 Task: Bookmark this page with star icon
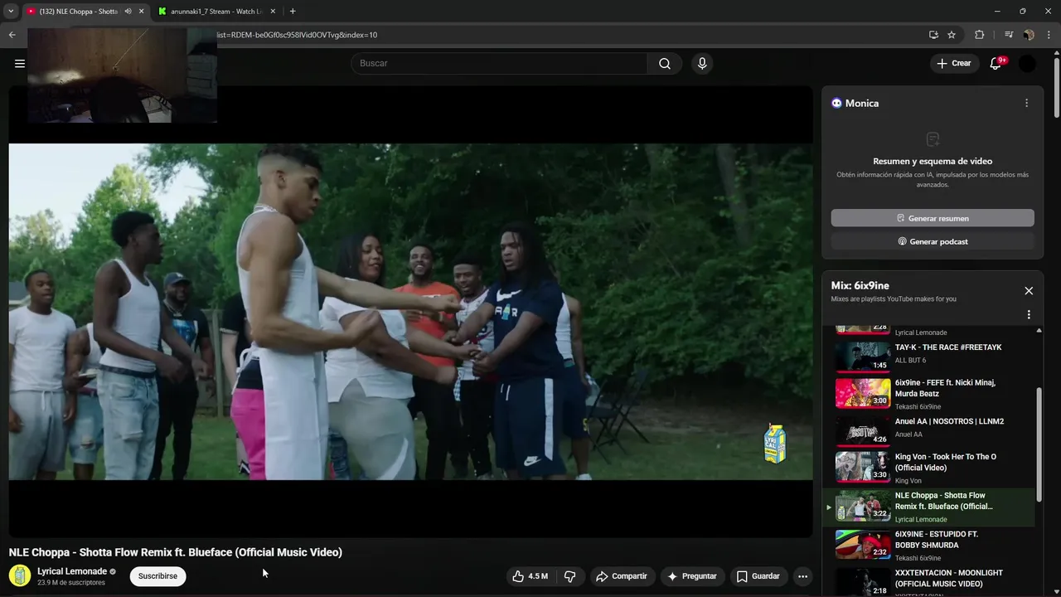pyautogui.click(x=952, y=35)
